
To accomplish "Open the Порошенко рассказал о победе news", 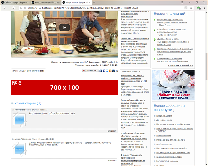I will point(134,80).
